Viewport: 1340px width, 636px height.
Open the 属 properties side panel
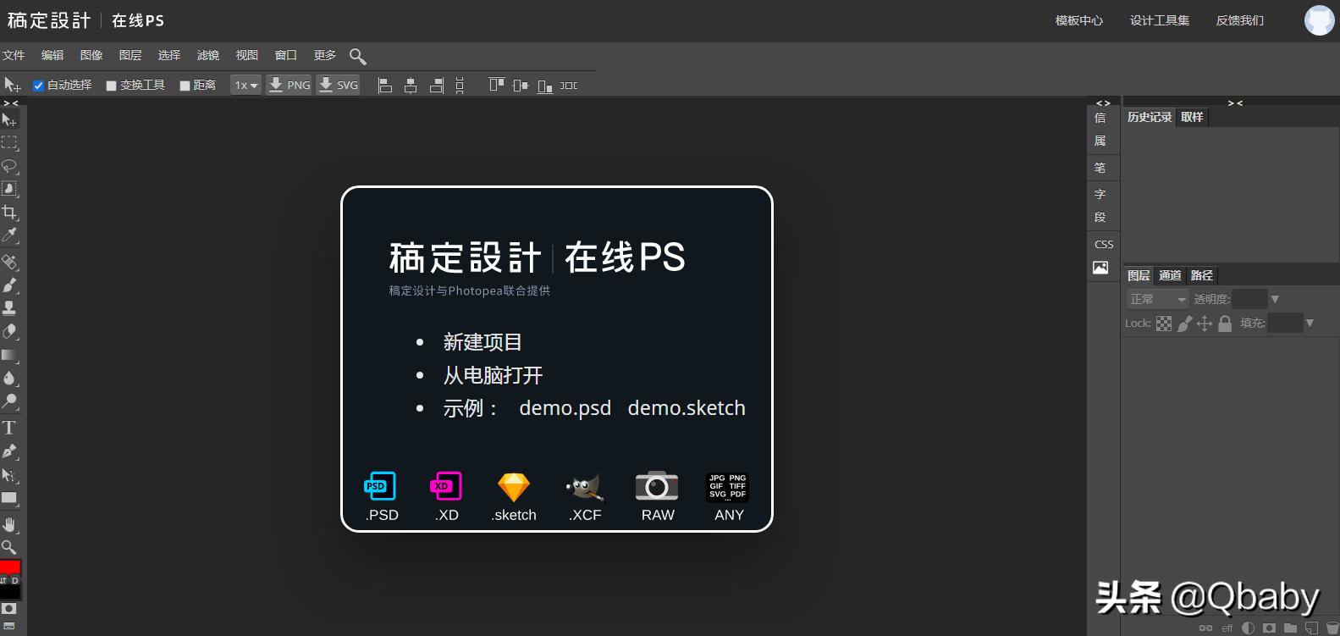[x=1100, y=141]
